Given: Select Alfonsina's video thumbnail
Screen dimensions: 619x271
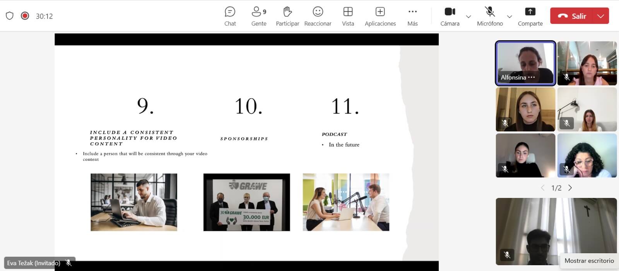Looking at the screenshot, I should point(525,60).
